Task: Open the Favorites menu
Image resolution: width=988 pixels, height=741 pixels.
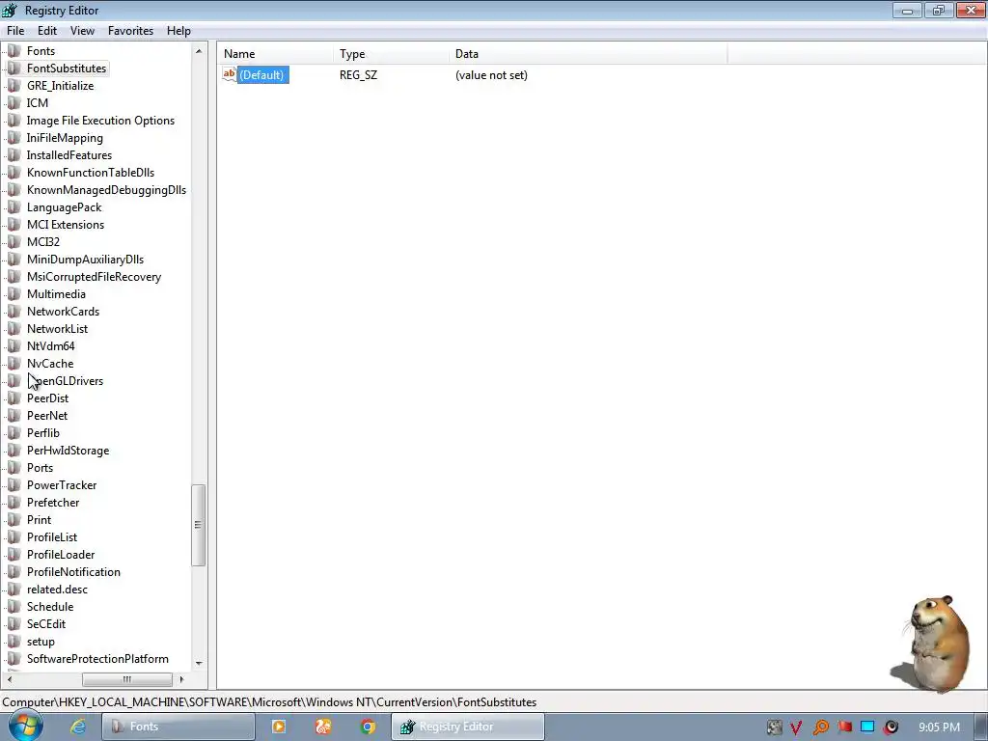Action: click(130, 30)
